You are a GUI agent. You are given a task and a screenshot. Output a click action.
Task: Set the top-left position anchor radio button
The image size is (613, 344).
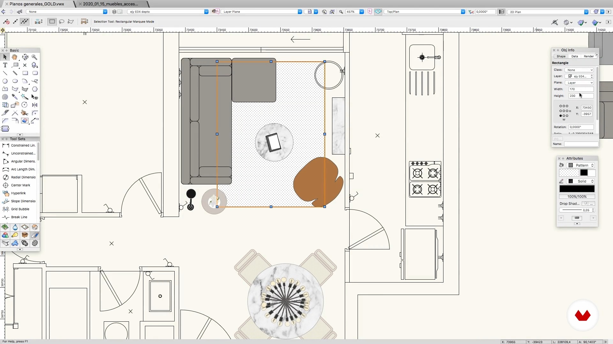coord(560,106)
